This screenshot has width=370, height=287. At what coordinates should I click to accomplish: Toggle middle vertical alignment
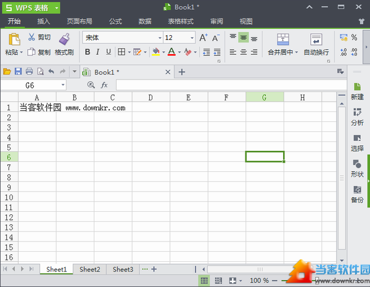244,37
